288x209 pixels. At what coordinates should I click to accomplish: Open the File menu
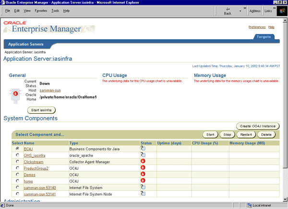tap(8, 11)
